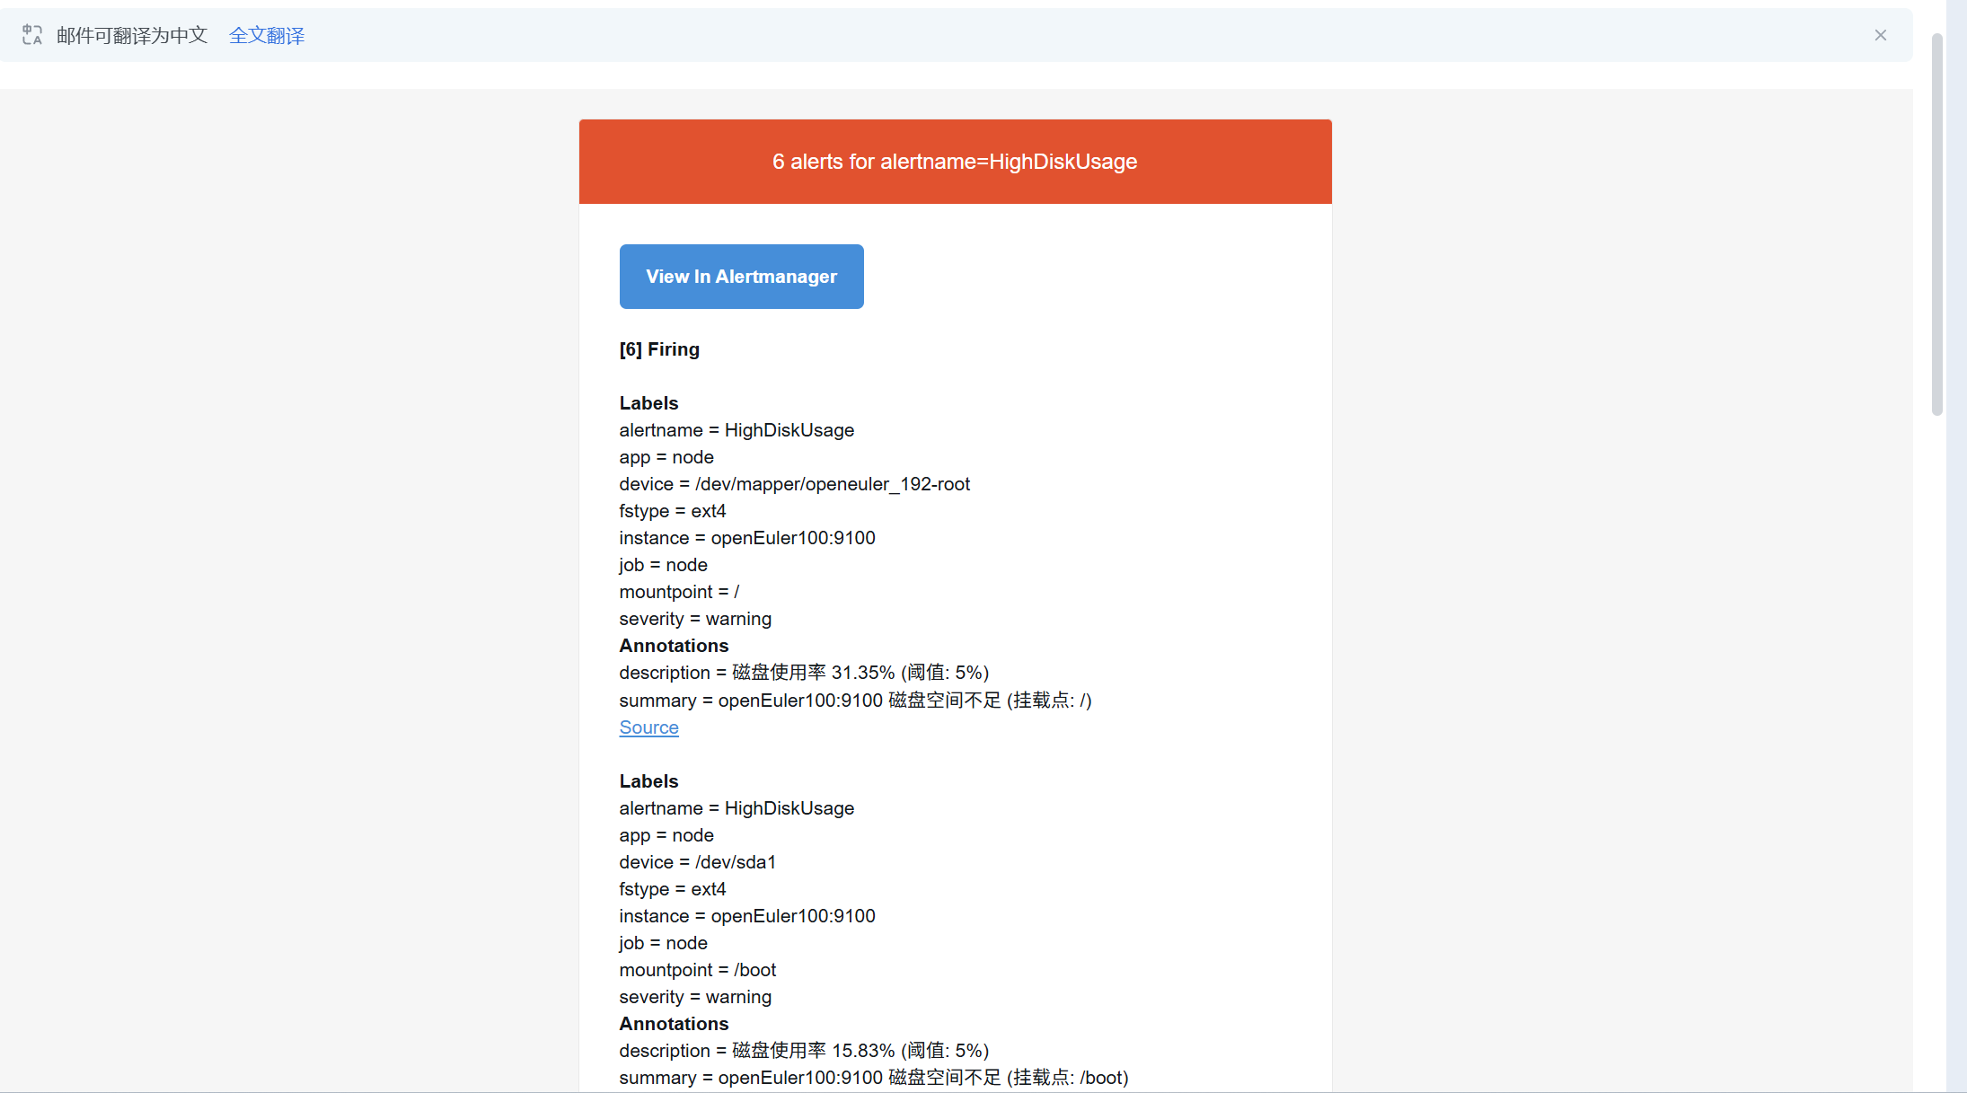The image size is (1967, 1093).
Task: Click the 邮件可翻译为中文 banner text
Action: pos(132,35)
